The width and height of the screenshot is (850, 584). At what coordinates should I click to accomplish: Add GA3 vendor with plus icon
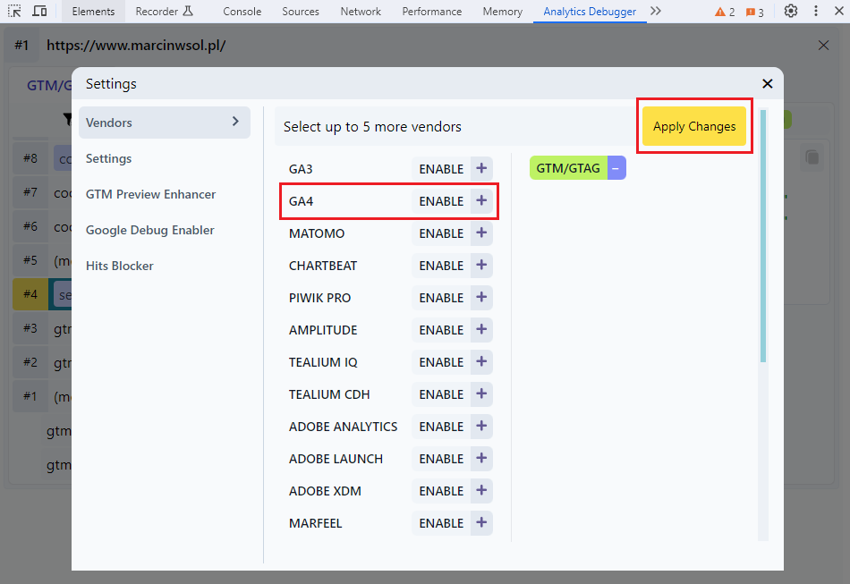481,168
